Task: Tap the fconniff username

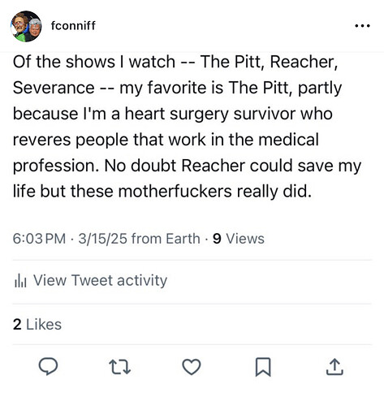Action: coord(73,26)
